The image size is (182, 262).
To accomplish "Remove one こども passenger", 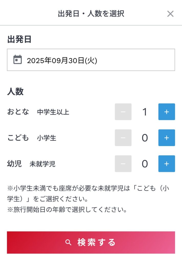I will 123,138.
